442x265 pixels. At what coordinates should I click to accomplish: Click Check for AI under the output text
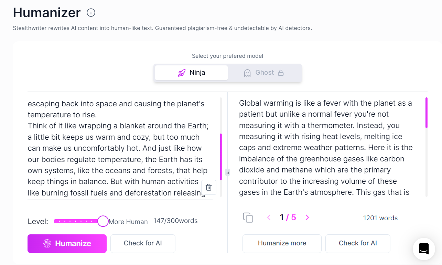pos(358,243)
